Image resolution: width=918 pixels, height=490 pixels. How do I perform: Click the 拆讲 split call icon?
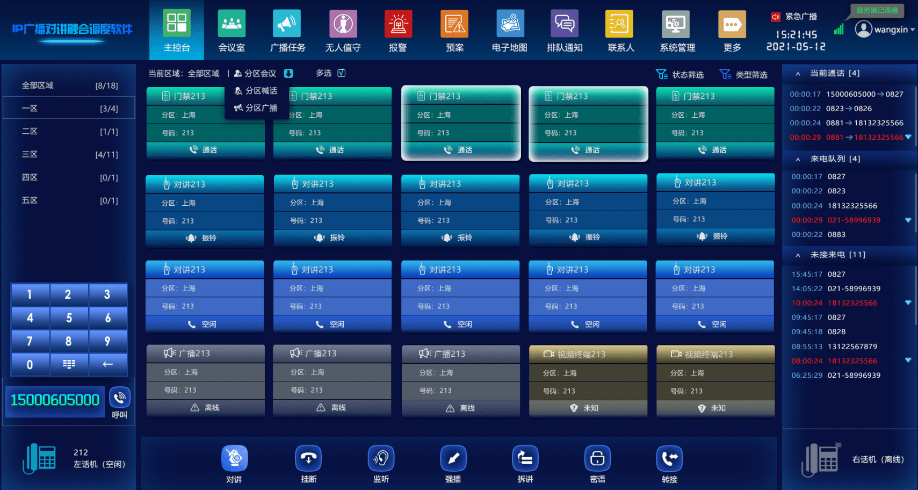point(525,458)
